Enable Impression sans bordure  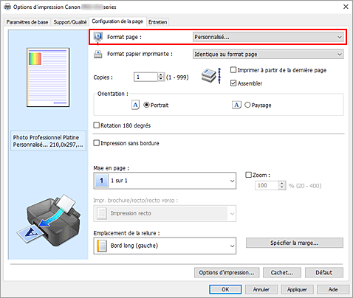(x=97, y=143)
